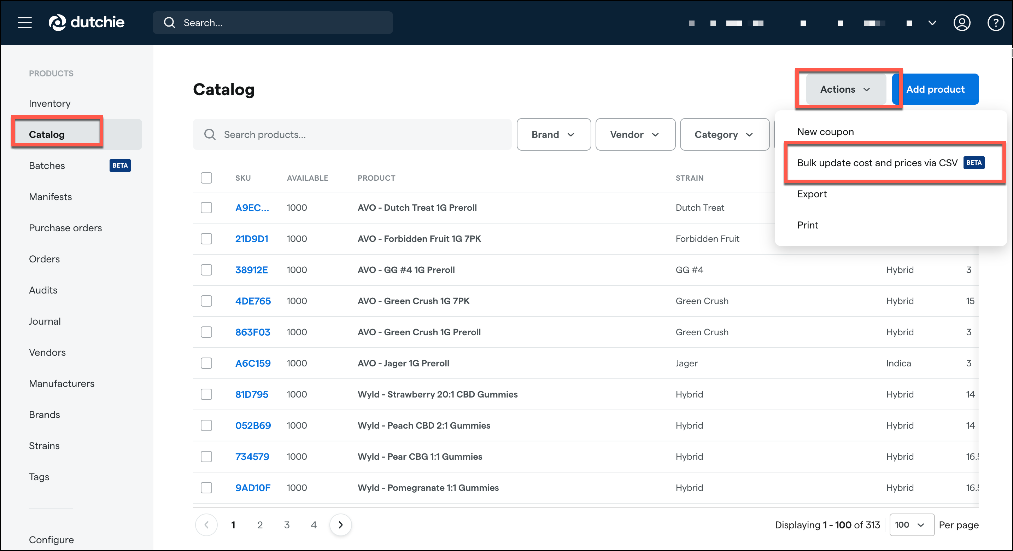The image size is (1013, 551).
Task: Click the search icon in product search
Action: (210, 135)
